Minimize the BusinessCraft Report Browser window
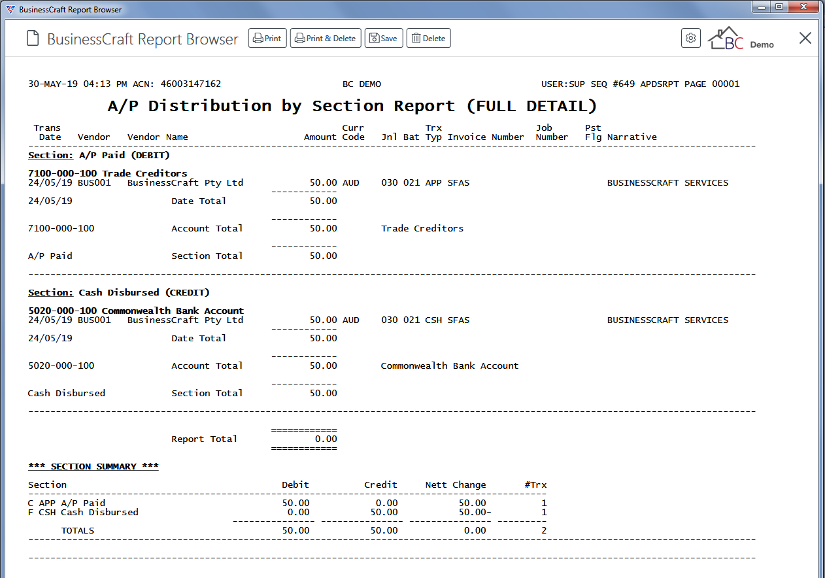This screenshot has width=825, height=578. (761, 7)
